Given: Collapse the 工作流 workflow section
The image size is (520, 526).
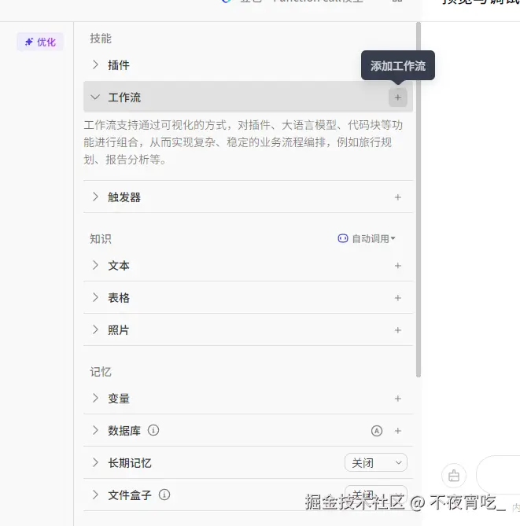Looking at the screenshot, I should tap(95, 97).
